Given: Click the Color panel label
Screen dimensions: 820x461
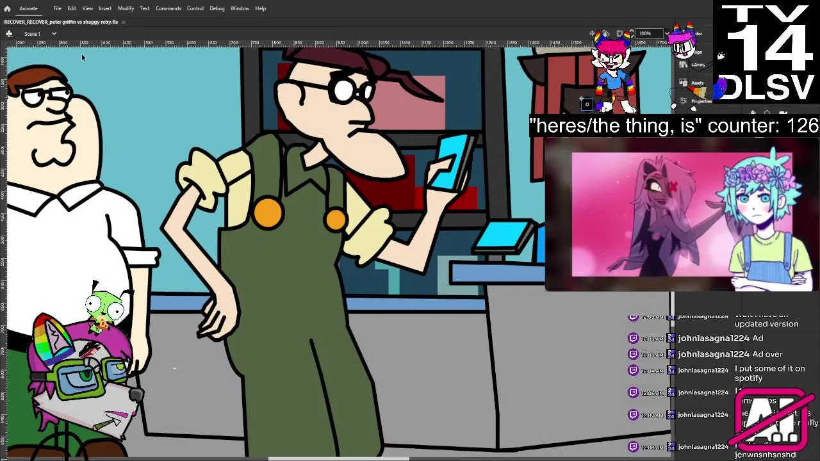Looking at the screenshot, I should click(698, 33).
